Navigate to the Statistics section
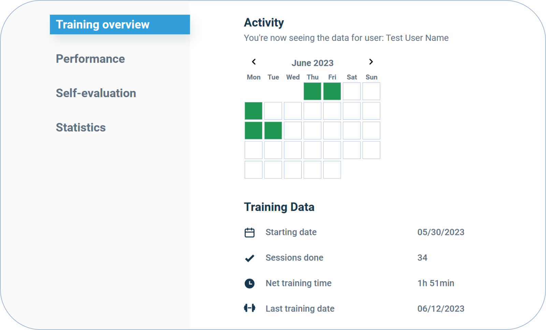The height and width of the screenshot is (330, 546). pyautogui.click(x=81, y=127)
